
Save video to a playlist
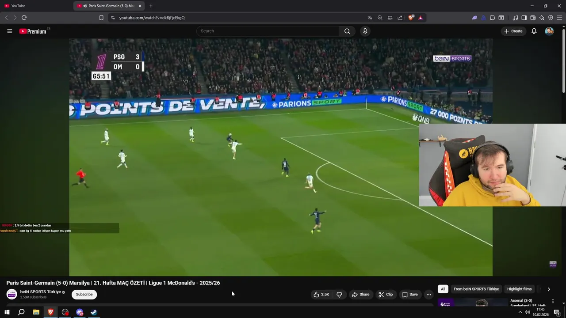(x=410, y=295)
